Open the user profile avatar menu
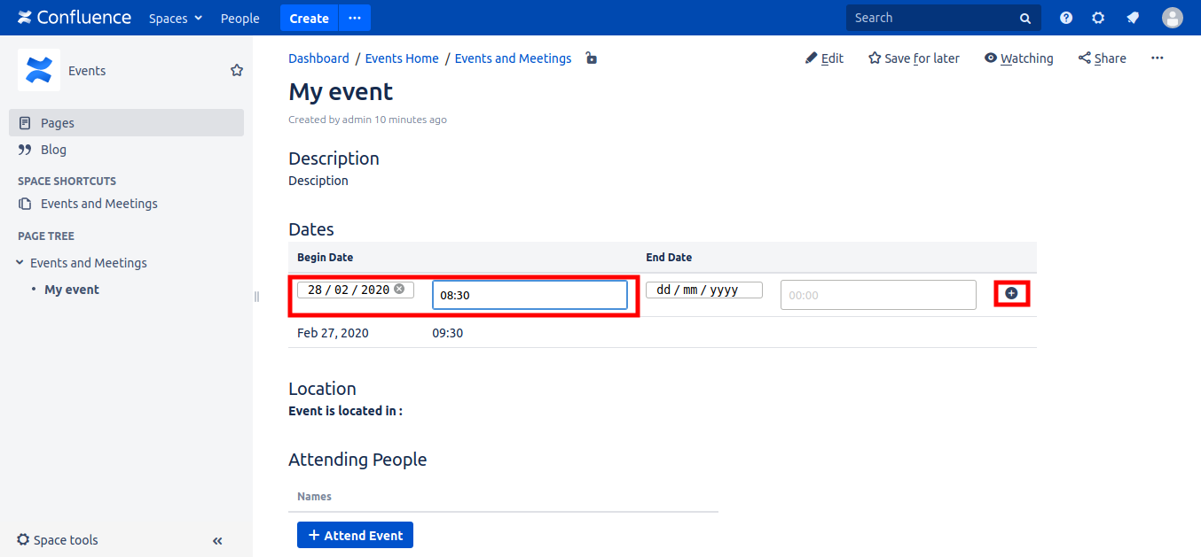This screenshot has height=557, width=1201. pos(1173,18)
